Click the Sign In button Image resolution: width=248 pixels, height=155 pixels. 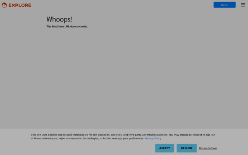(x=224, y=5)
